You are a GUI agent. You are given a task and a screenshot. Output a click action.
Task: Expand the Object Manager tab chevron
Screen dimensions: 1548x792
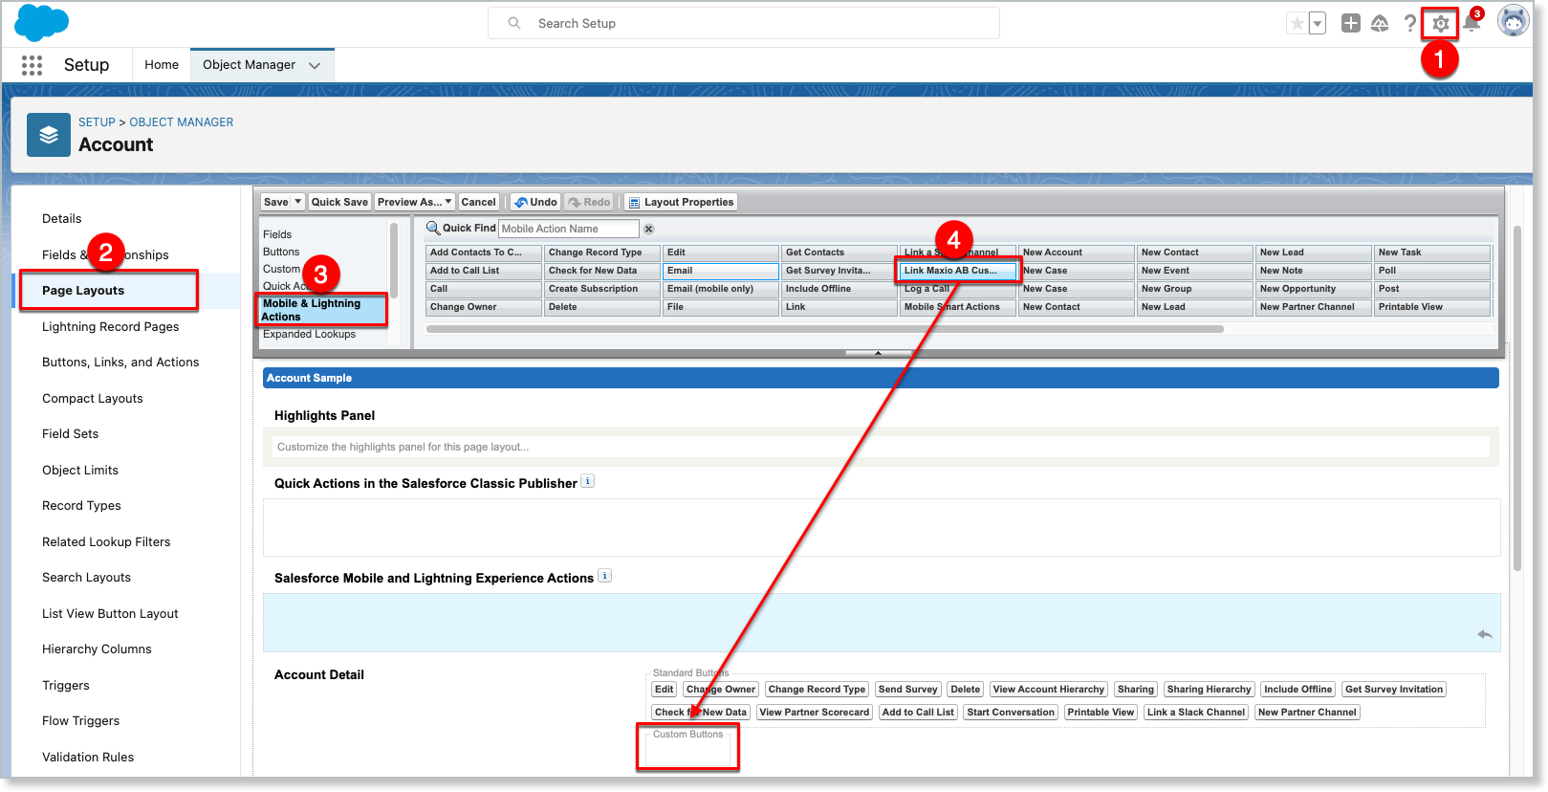point(315,65)
